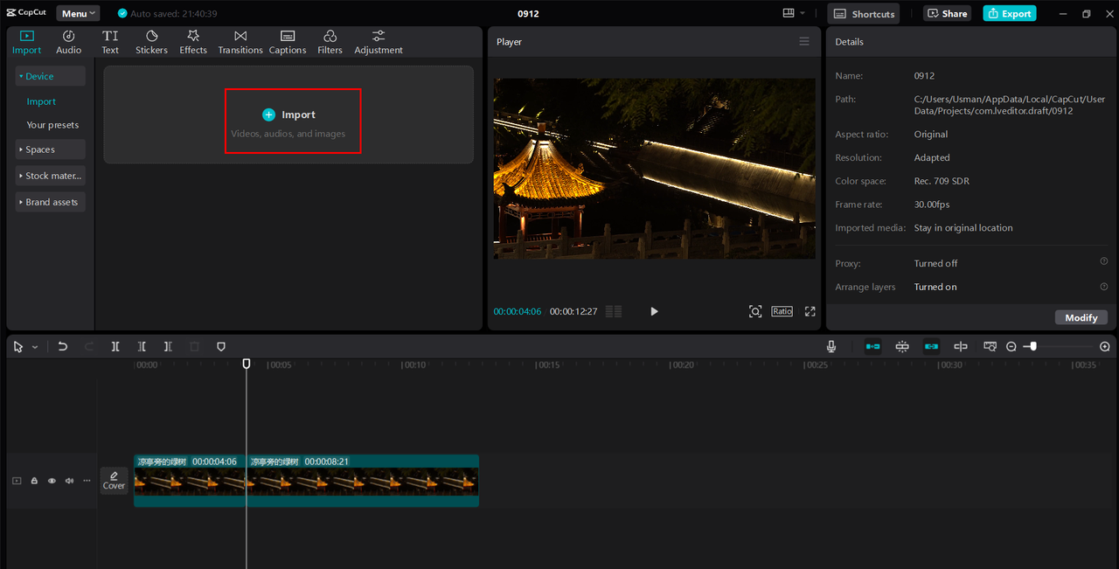Select the Effects tab

tap(193, 42)
